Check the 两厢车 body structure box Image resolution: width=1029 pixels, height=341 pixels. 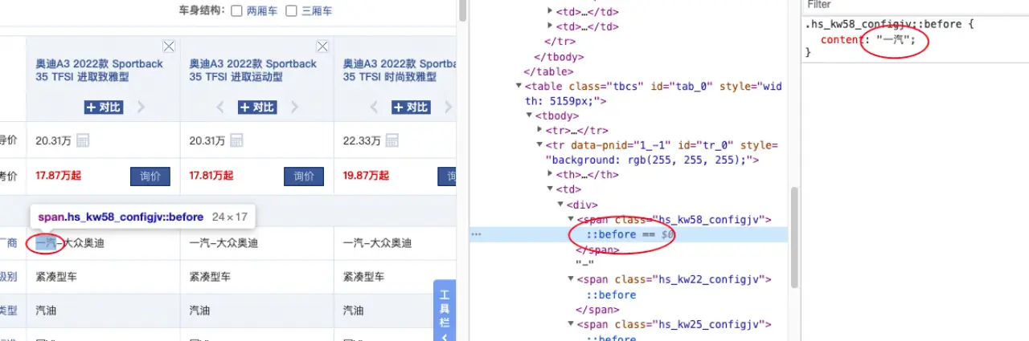point(236,11)
